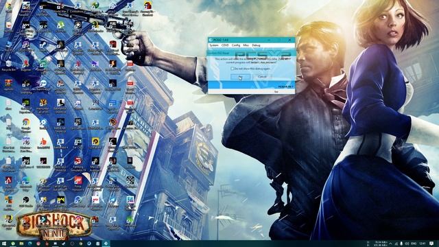Open the Misc menu in PCSX2
The width and height of the screenshot is (439, 247).
(246, 45)
